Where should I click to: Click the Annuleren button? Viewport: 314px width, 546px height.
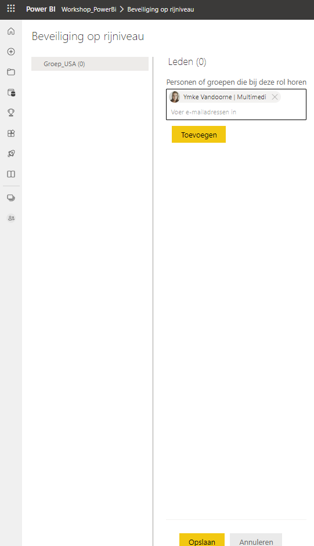pyautogui.click(x=256, y=540)
